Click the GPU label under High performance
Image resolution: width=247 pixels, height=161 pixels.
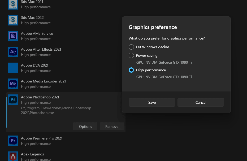[164, 77]
